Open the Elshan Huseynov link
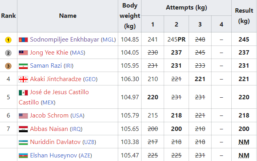The height and width of the screenshot is (161, 257). (x=53, y=155)
